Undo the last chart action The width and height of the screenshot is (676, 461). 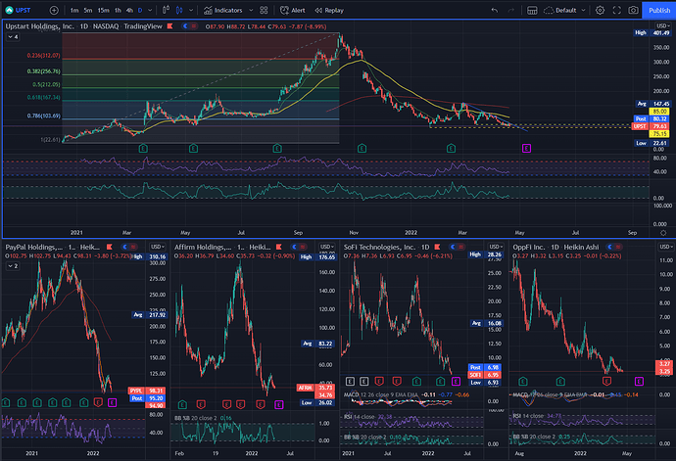coord(495,10)
